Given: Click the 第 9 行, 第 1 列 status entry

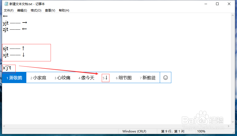Looking at the screenshot, I should click(x=173, y=131).
